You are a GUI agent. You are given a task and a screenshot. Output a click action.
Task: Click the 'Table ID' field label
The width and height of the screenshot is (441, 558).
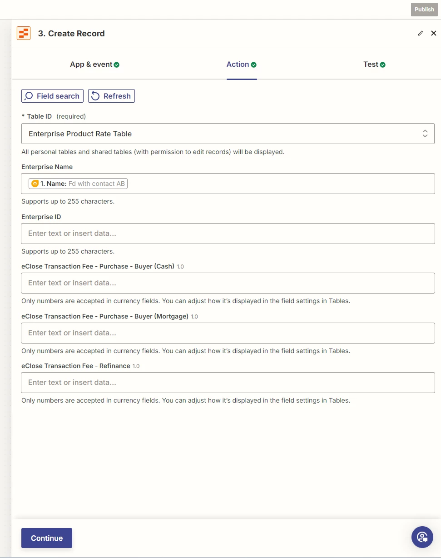(x=40, y=116)
